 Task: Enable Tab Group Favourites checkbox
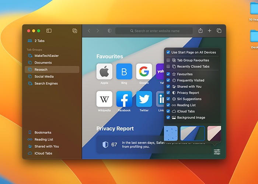click(168, 60)
